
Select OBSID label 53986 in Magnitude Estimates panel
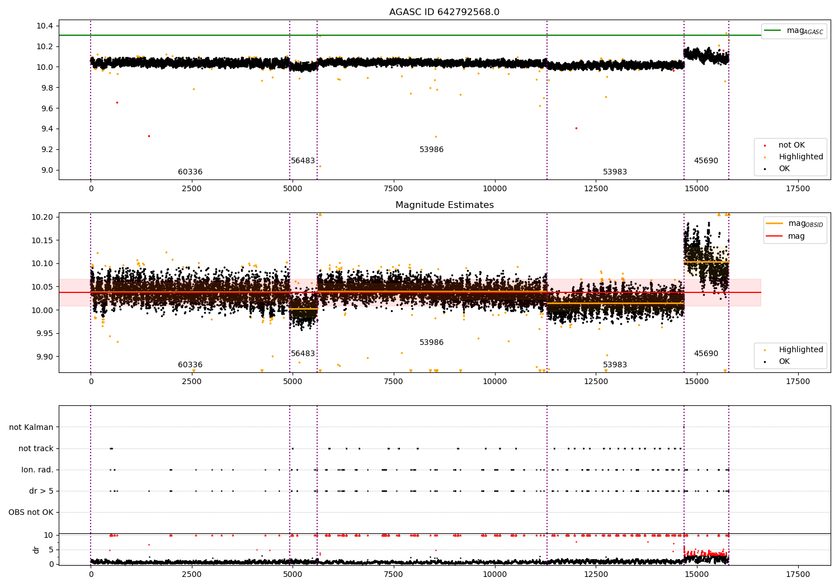tap(431, 343)
